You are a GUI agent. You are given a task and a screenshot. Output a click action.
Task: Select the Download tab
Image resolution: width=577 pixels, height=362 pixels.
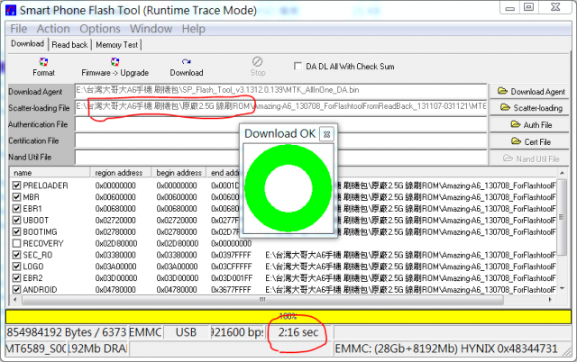pyautogui.click(x=27, y=44)
